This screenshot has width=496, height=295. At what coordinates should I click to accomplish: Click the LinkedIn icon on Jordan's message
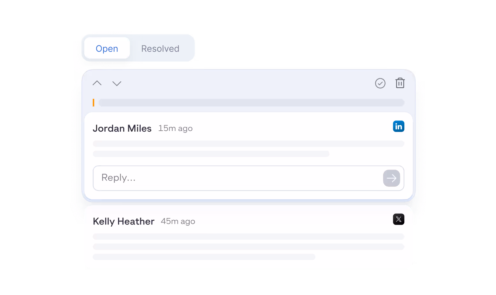[399, 126]
